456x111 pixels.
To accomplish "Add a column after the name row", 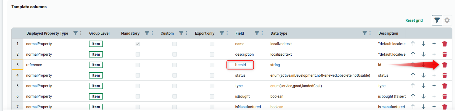I will click(434, 44).
